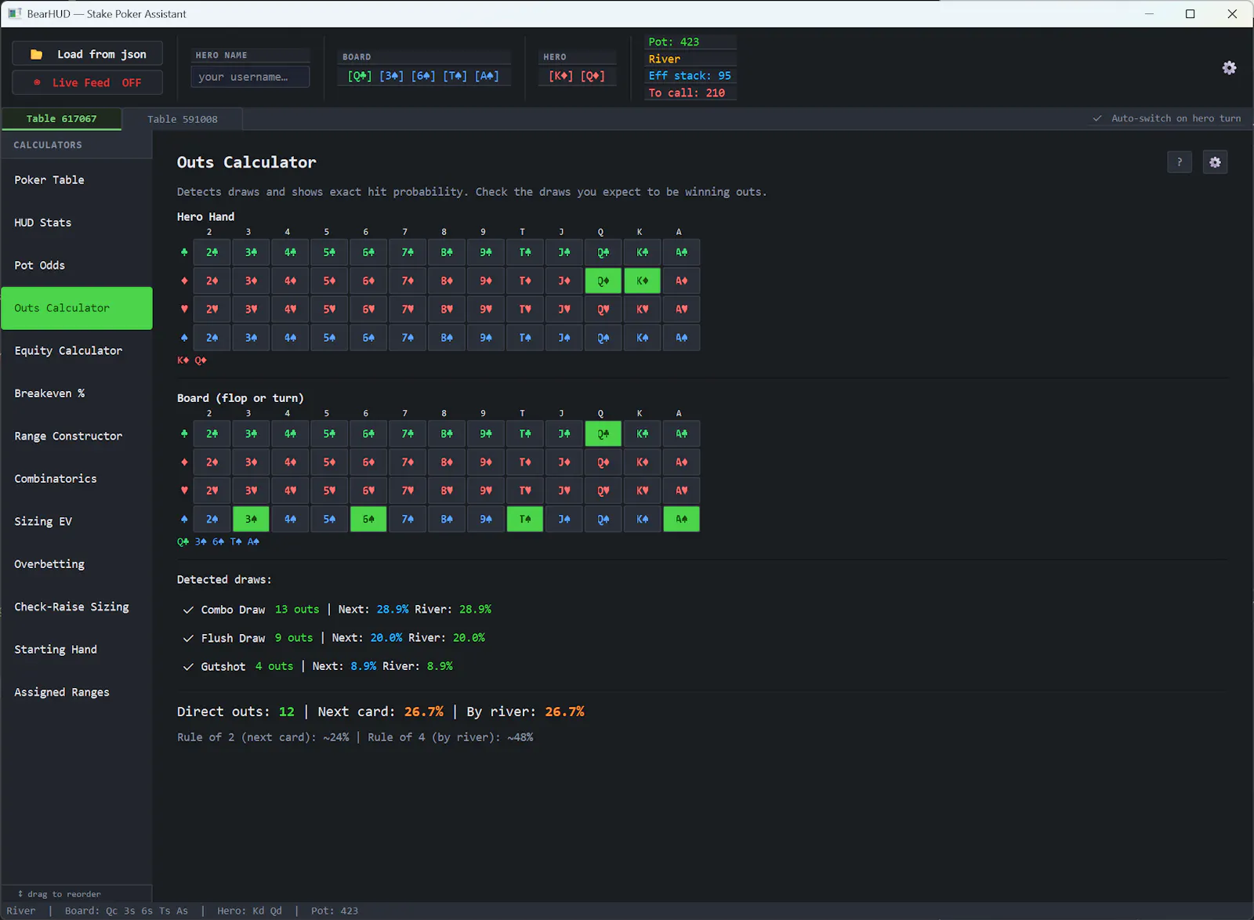
Task: Select 5 of diamonds in Hero Hand grid
Action: (x=329, y=281)
